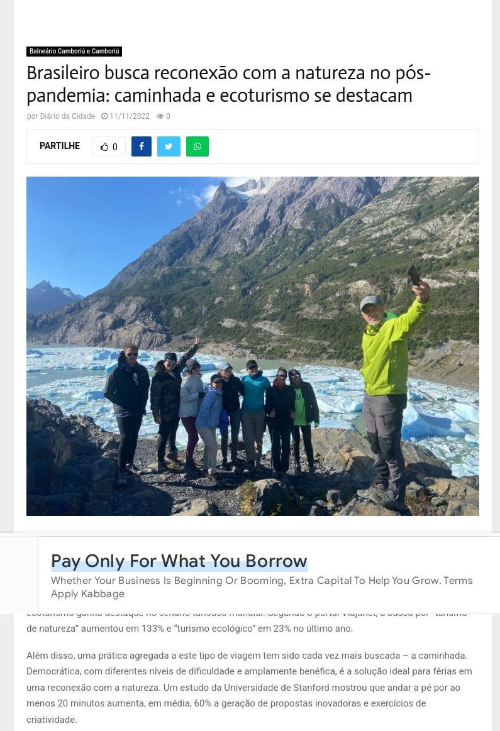The height and width of the screenshot is (731, 500).
Task: Like the article with thumbs-up button
Action: [109, 146]
